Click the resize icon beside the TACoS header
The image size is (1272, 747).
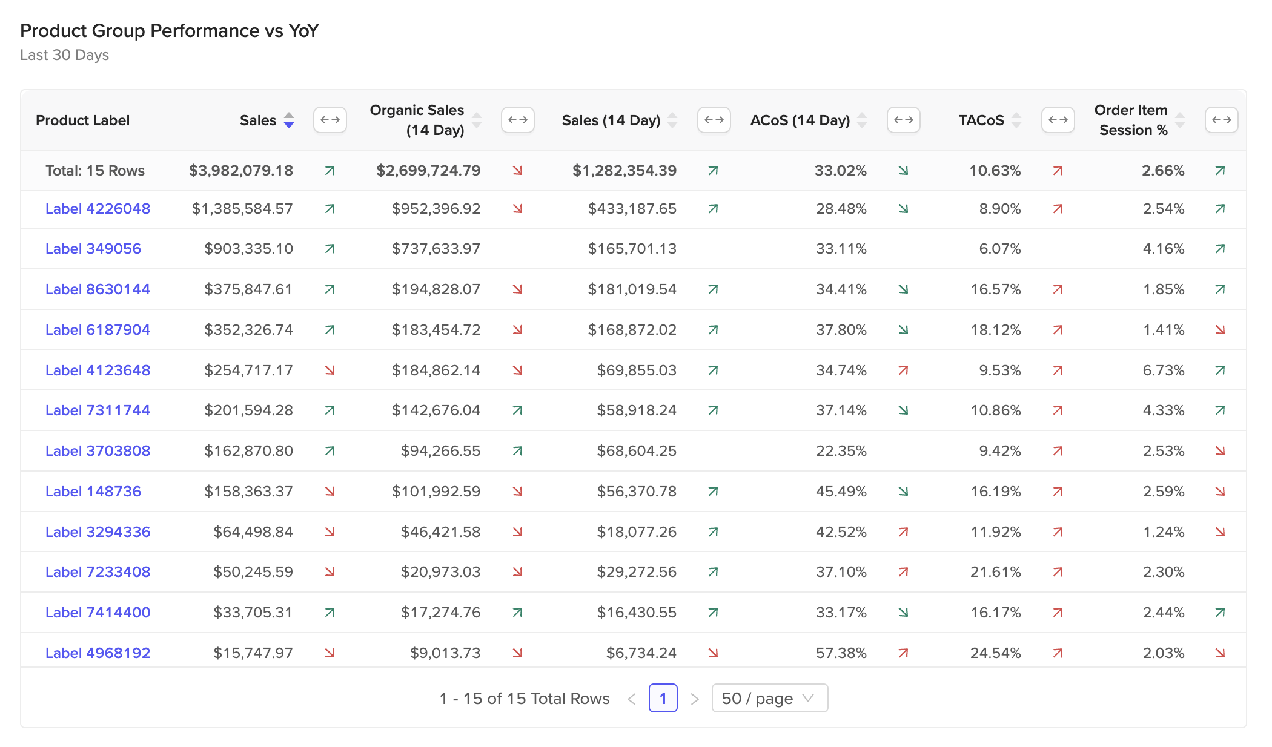(1058, 120)
